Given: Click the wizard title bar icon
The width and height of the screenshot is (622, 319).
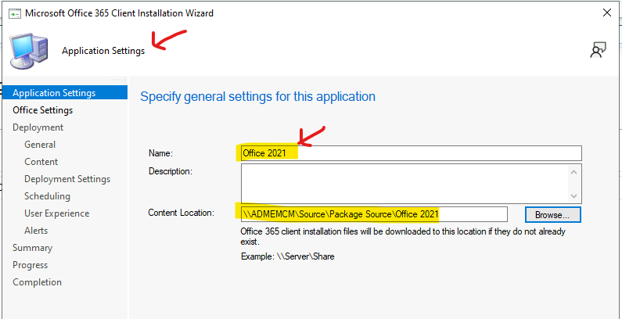Looking at the screenshot, I should [15, 13].
